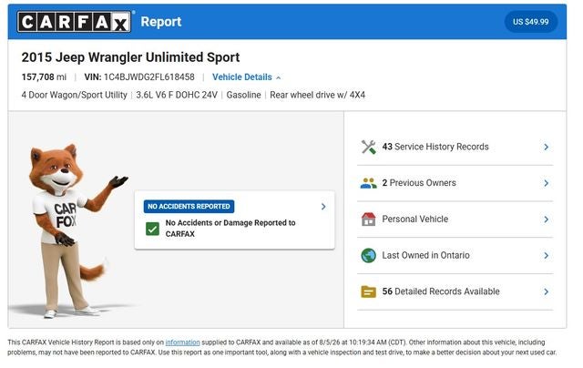Expand 43 Service History Records chevron

click(546, 147)
